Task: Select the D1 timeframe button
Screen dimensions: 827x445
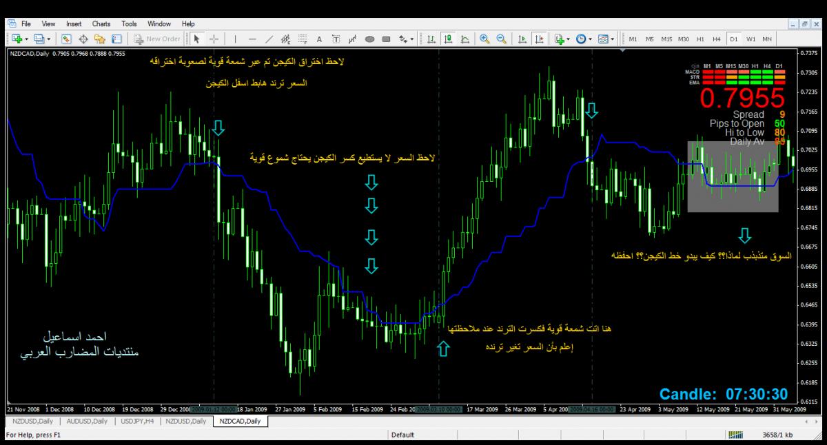Action: pyautogui.click(x=734, y=39)
